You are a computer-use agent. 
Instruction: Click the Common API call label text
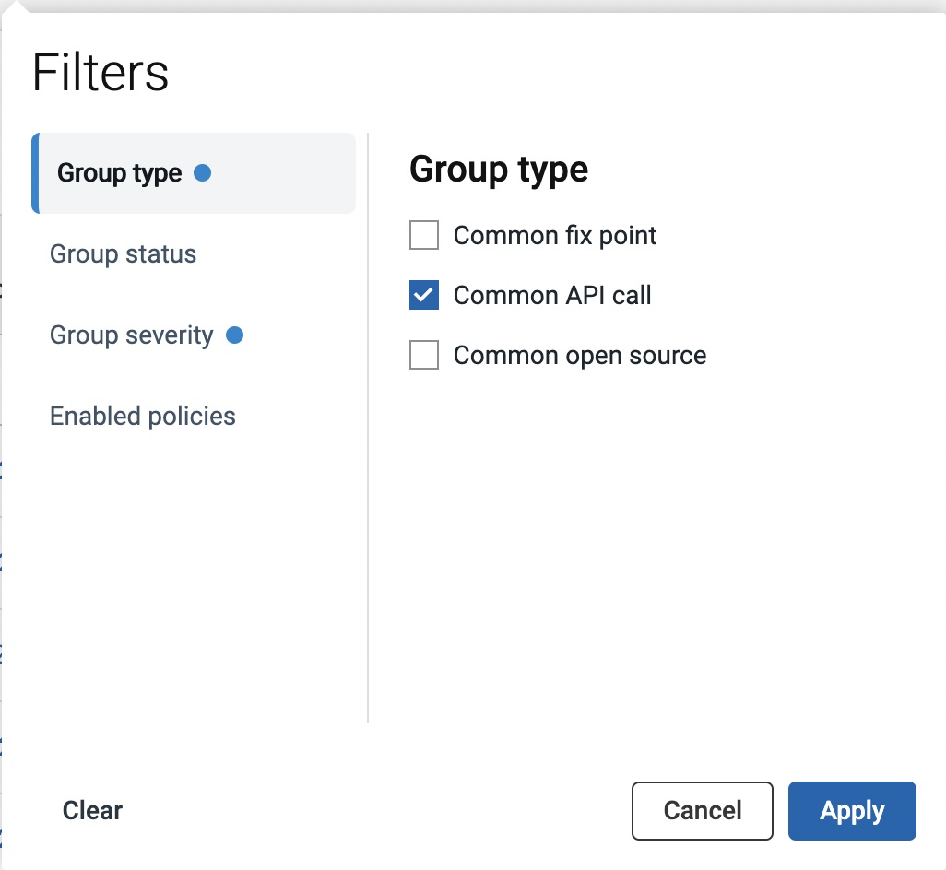(552, 296)
